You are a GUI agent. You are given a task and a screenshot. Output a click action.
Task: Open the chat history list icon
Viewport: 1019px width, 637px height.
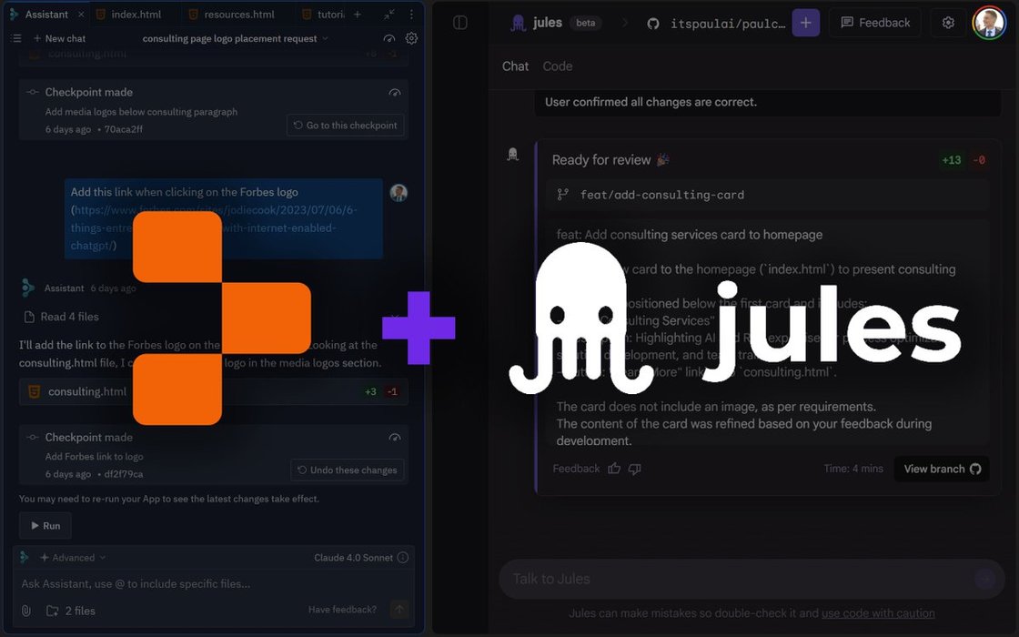click(x=17, y=38)
